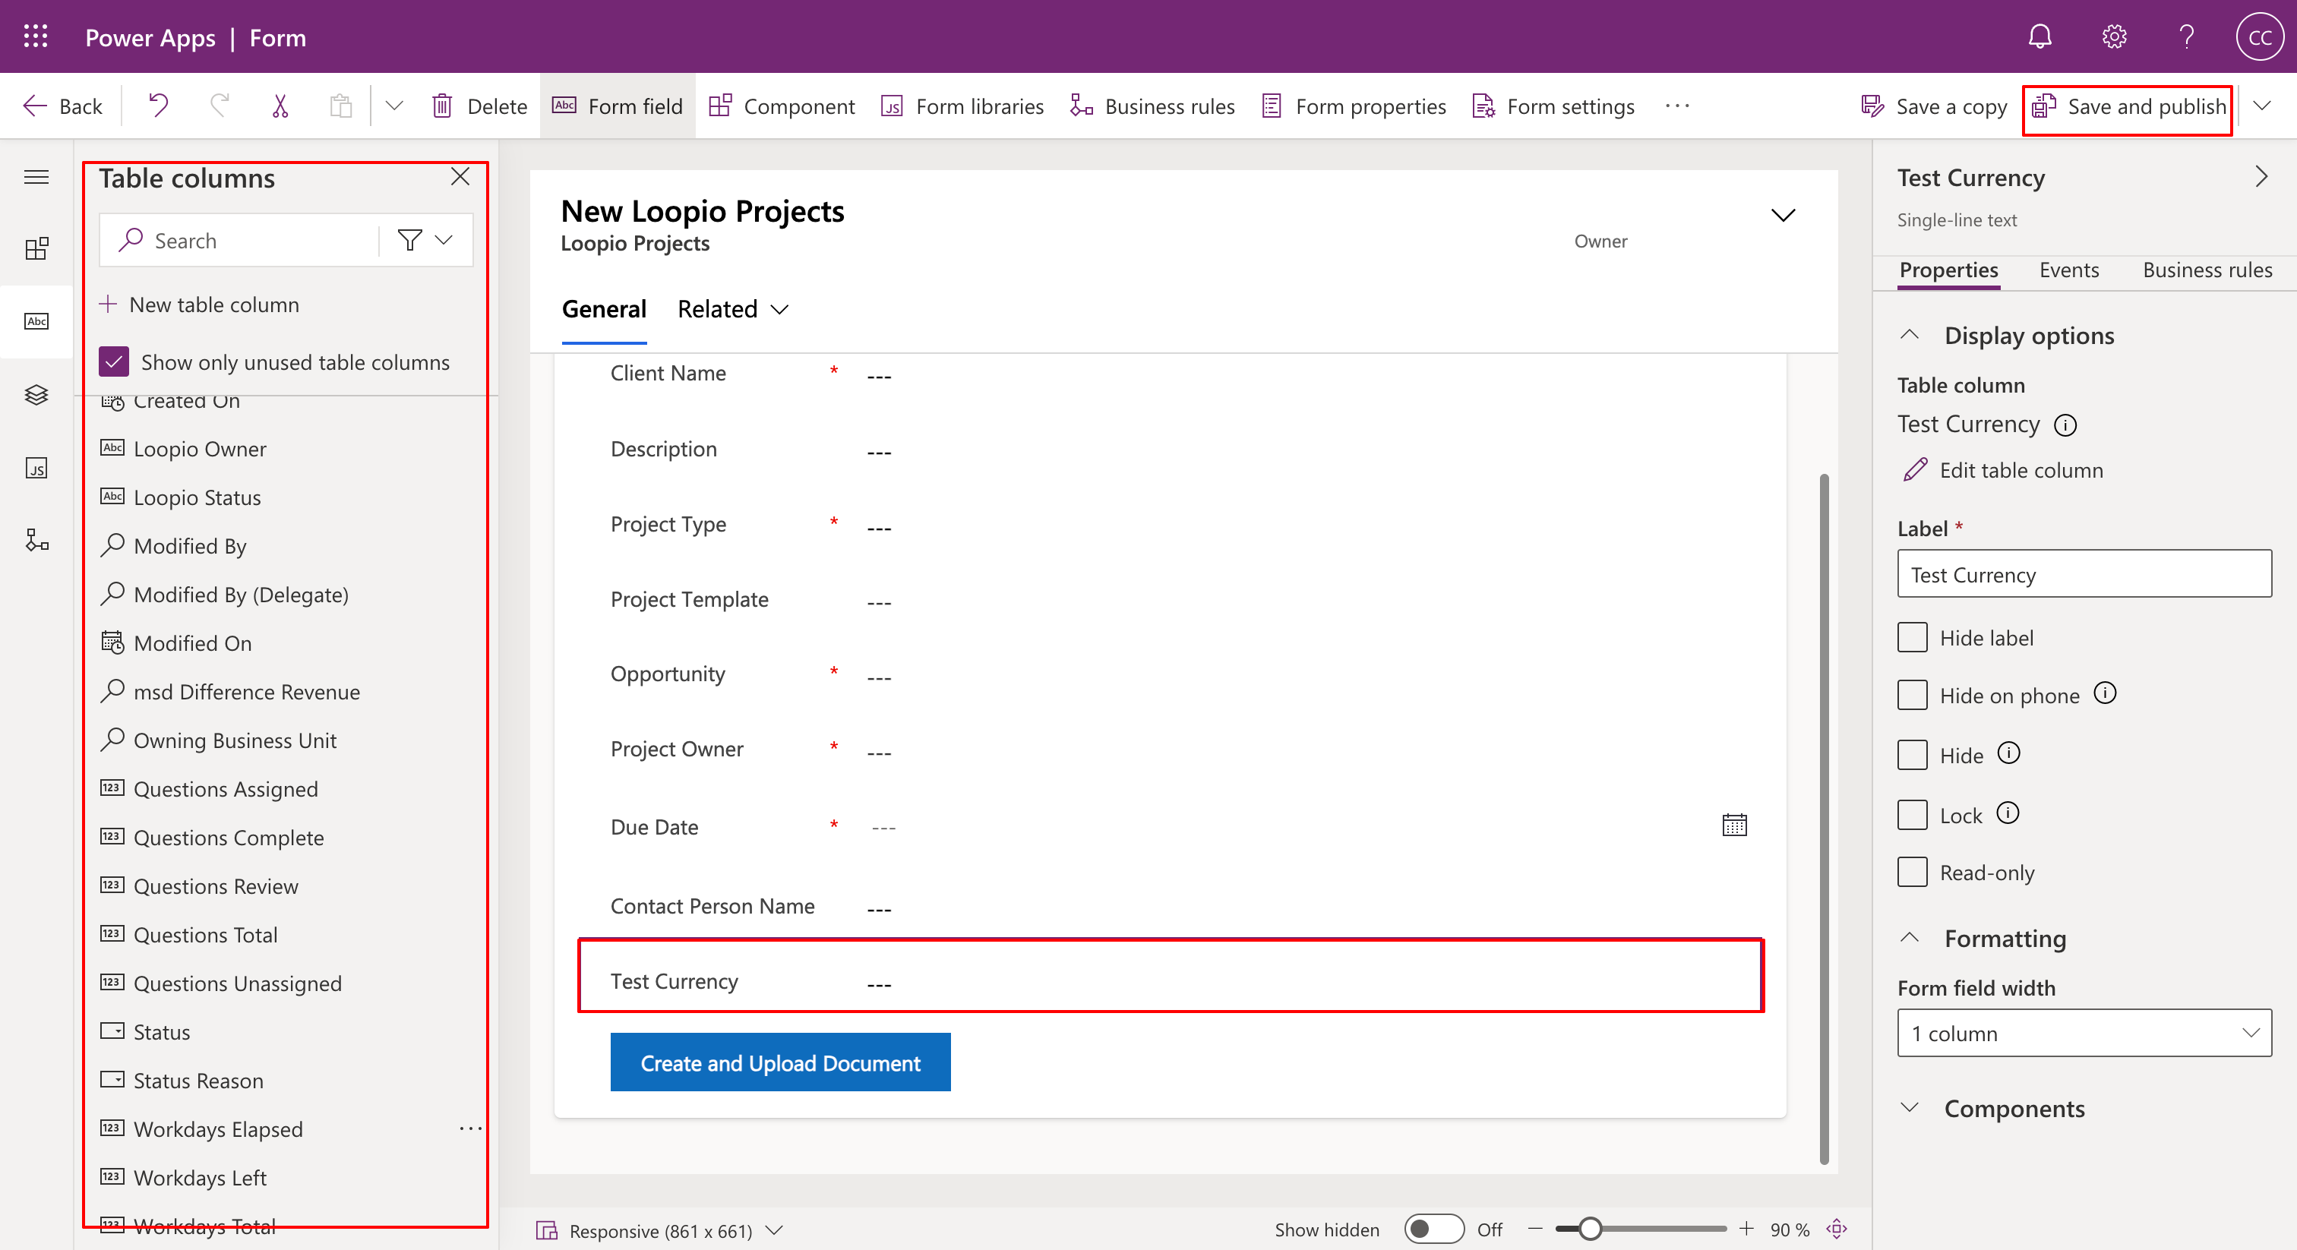Check the Read-only checkbox
Viewport: 2297px width, 1250px height.
point(1912,872)
